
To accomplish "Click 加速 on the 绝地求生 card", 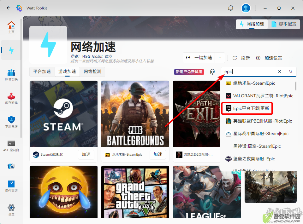I will pos(158,154).
